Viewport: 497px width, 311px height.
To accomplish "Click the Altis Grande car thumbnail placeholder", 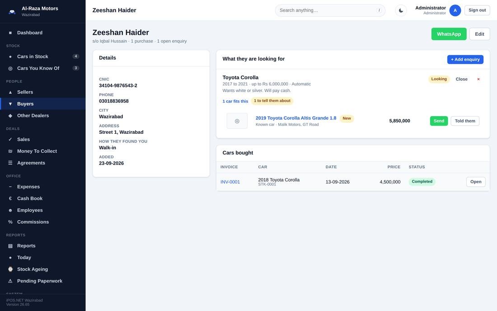I will [x=237, y=121].
